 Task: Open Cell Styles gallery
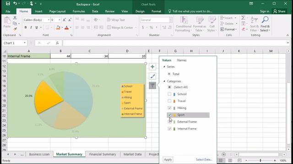pos(212,24)
